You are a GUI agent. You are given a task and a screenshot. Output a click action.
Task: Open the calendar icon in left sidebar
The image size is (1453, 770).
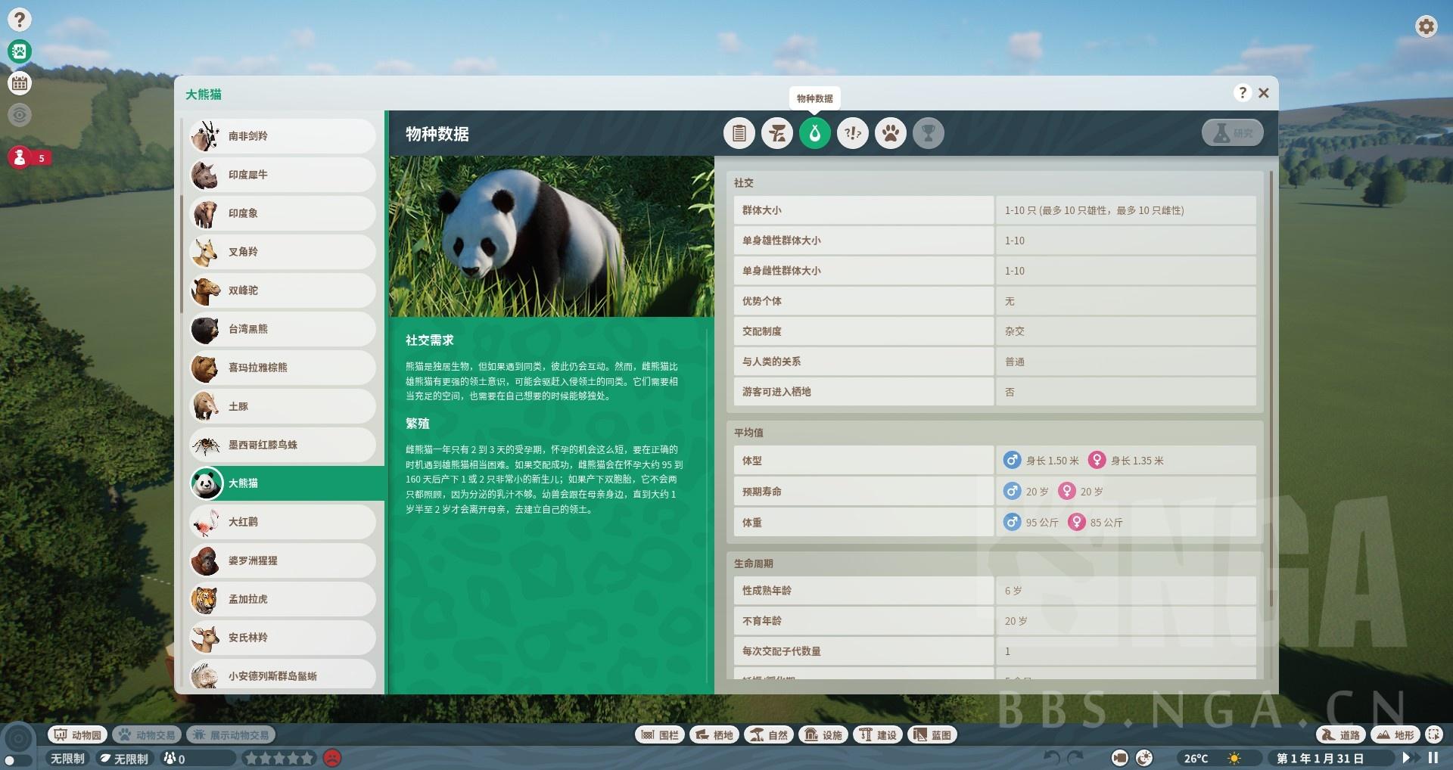pos(20,83)
